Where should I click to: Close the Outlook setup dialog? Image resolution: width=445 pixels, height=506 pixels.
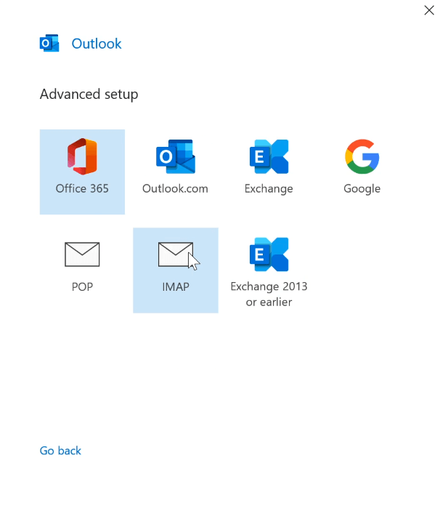point(429,10)
